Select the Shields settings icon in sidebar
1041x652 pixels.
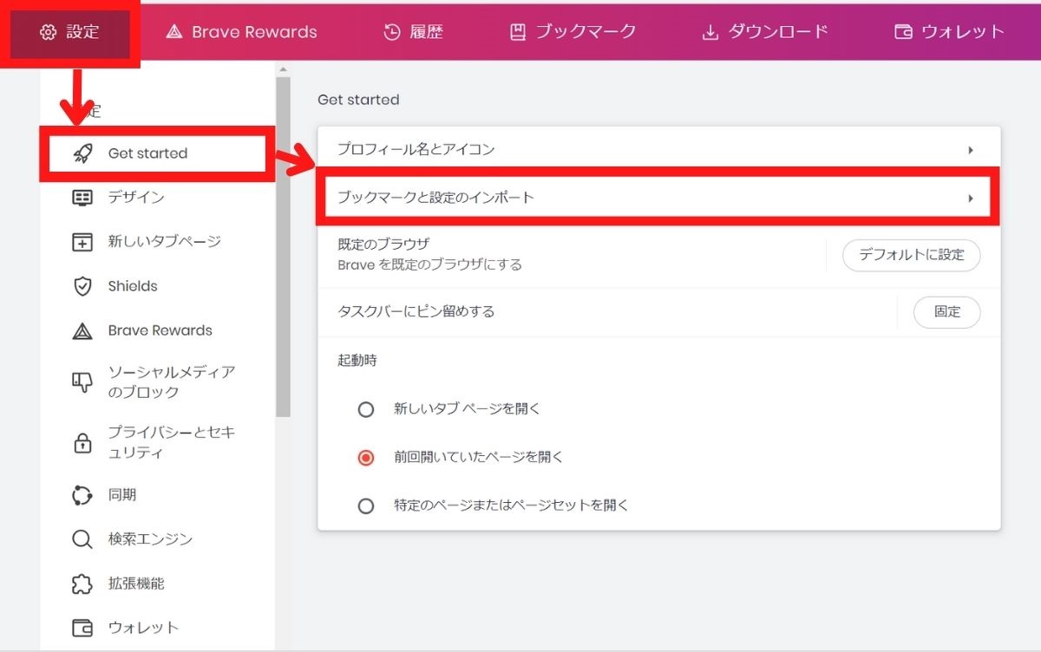(82, 286)
